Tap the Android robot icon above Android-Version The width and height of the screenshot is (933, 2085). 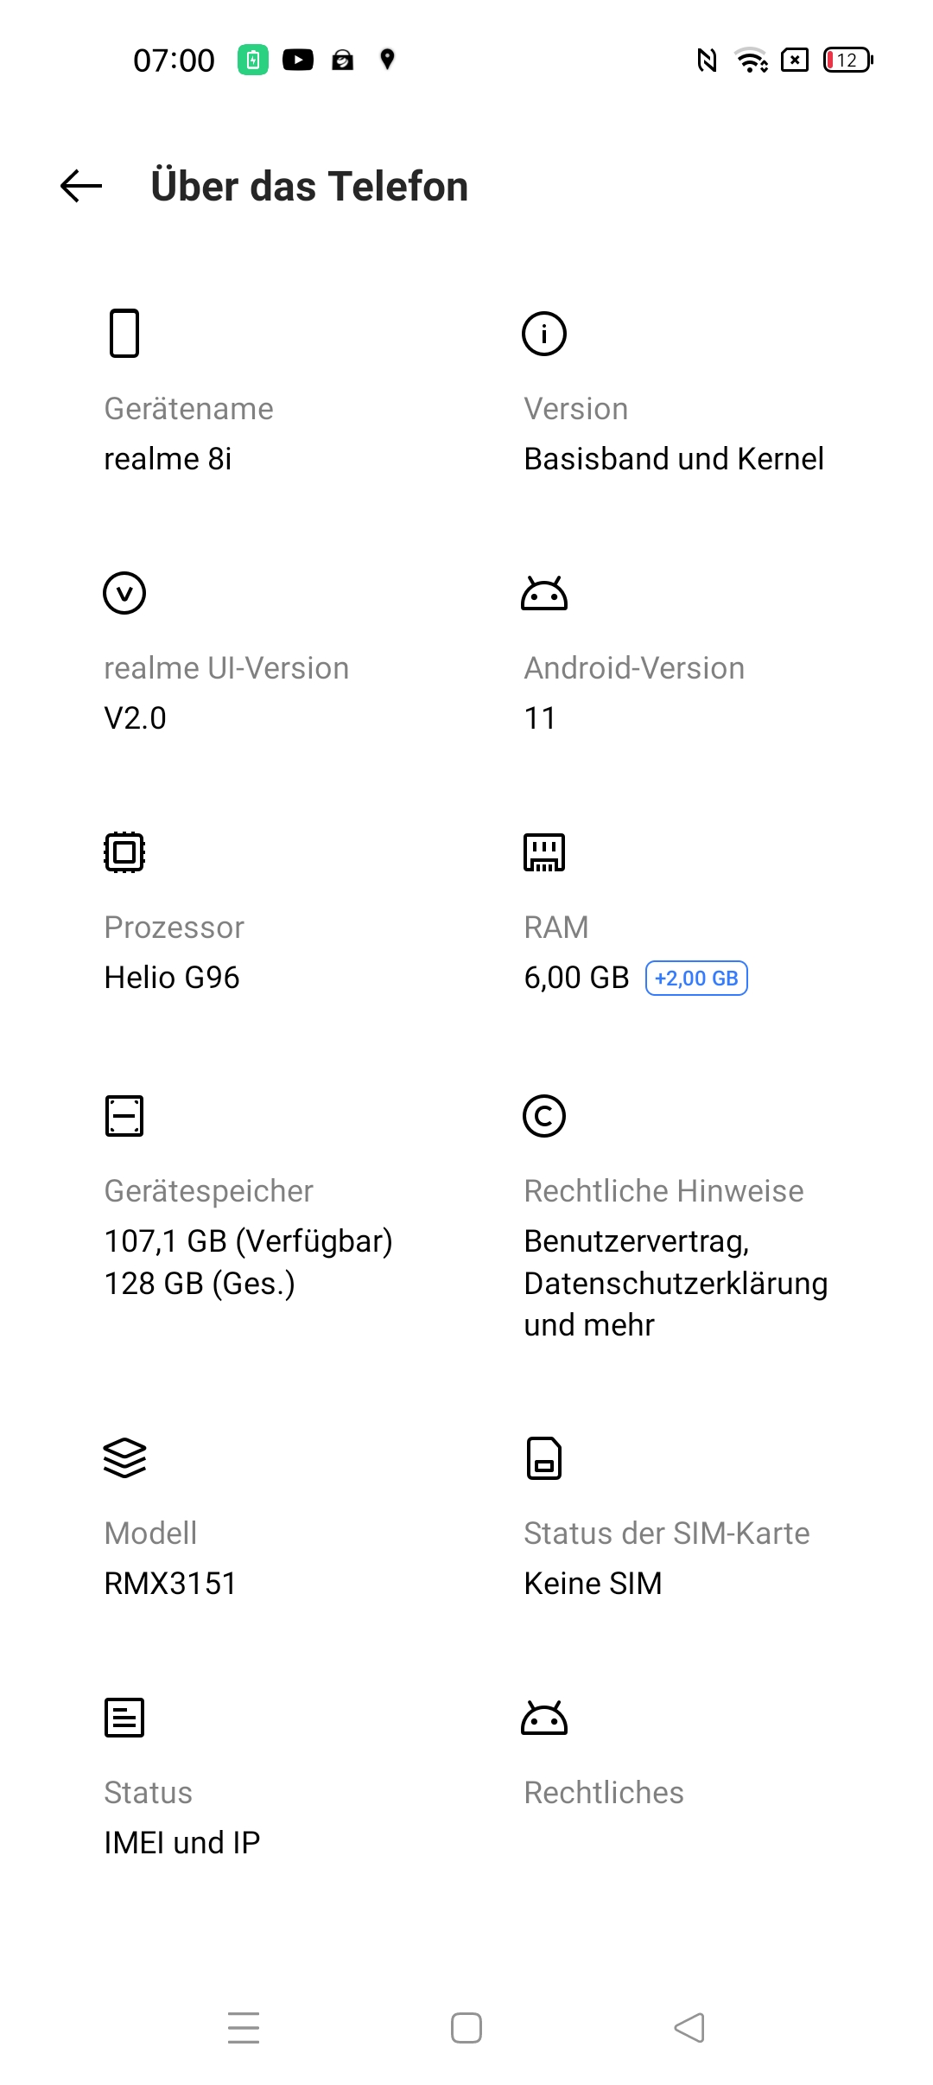544,593
